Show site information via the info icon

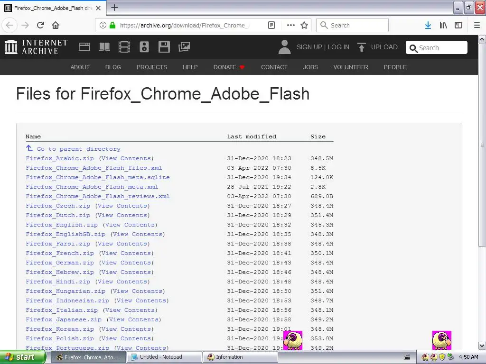103,25
